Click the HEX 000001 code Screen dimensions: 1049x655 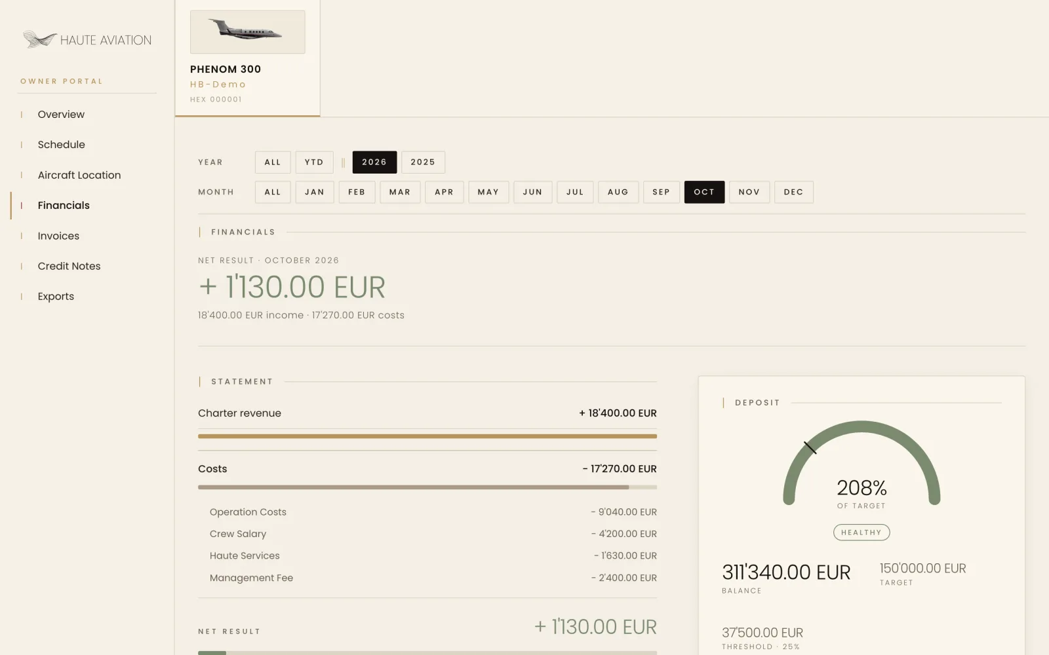coord(216,100)
